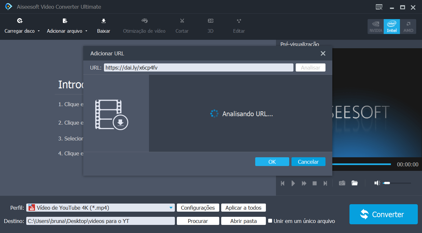Image resolution: width=422 pixels, height=233 pixels.
Task: Open the Editar effects tool
Action: click(x=239, y=26)
